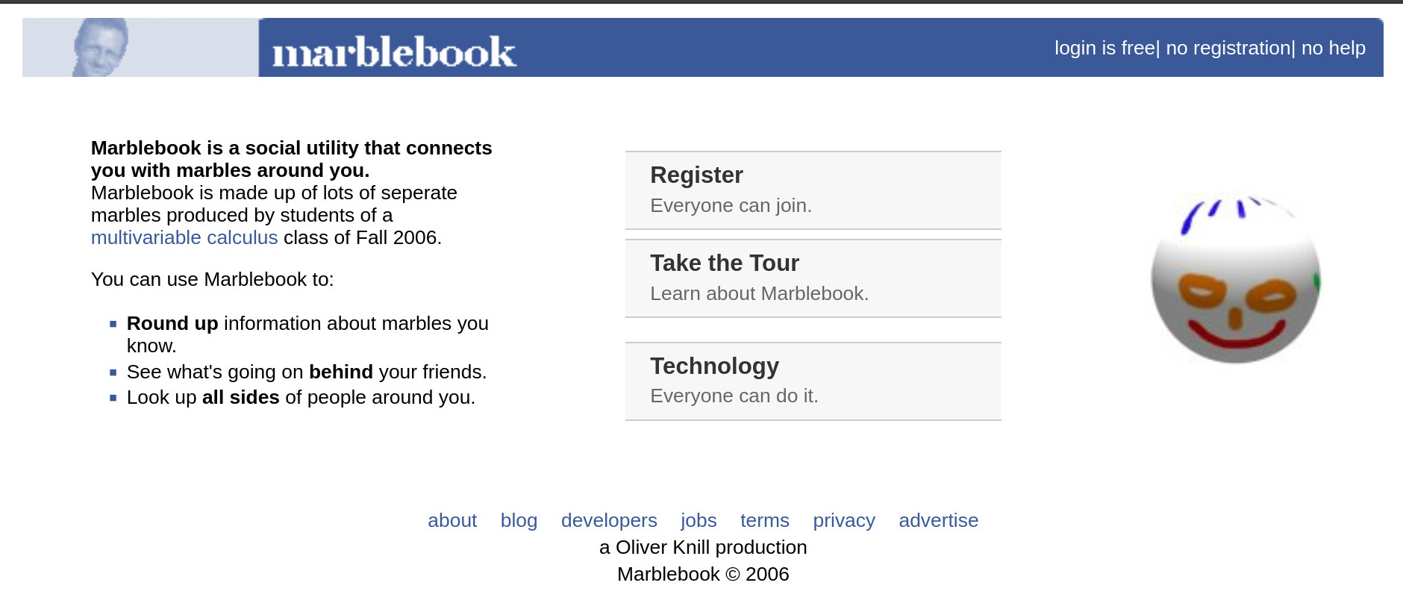The height and width of the screenshot is (615, 1403).
Task: Go to the developers footer link
Action: pyautogui.click(x=609, y=521)
